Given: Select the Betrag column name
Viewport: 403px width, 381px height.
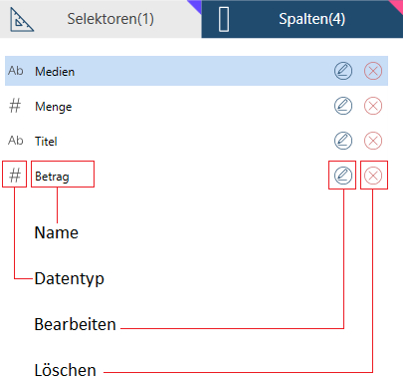Looking at the screenshot, I should 52,177.
